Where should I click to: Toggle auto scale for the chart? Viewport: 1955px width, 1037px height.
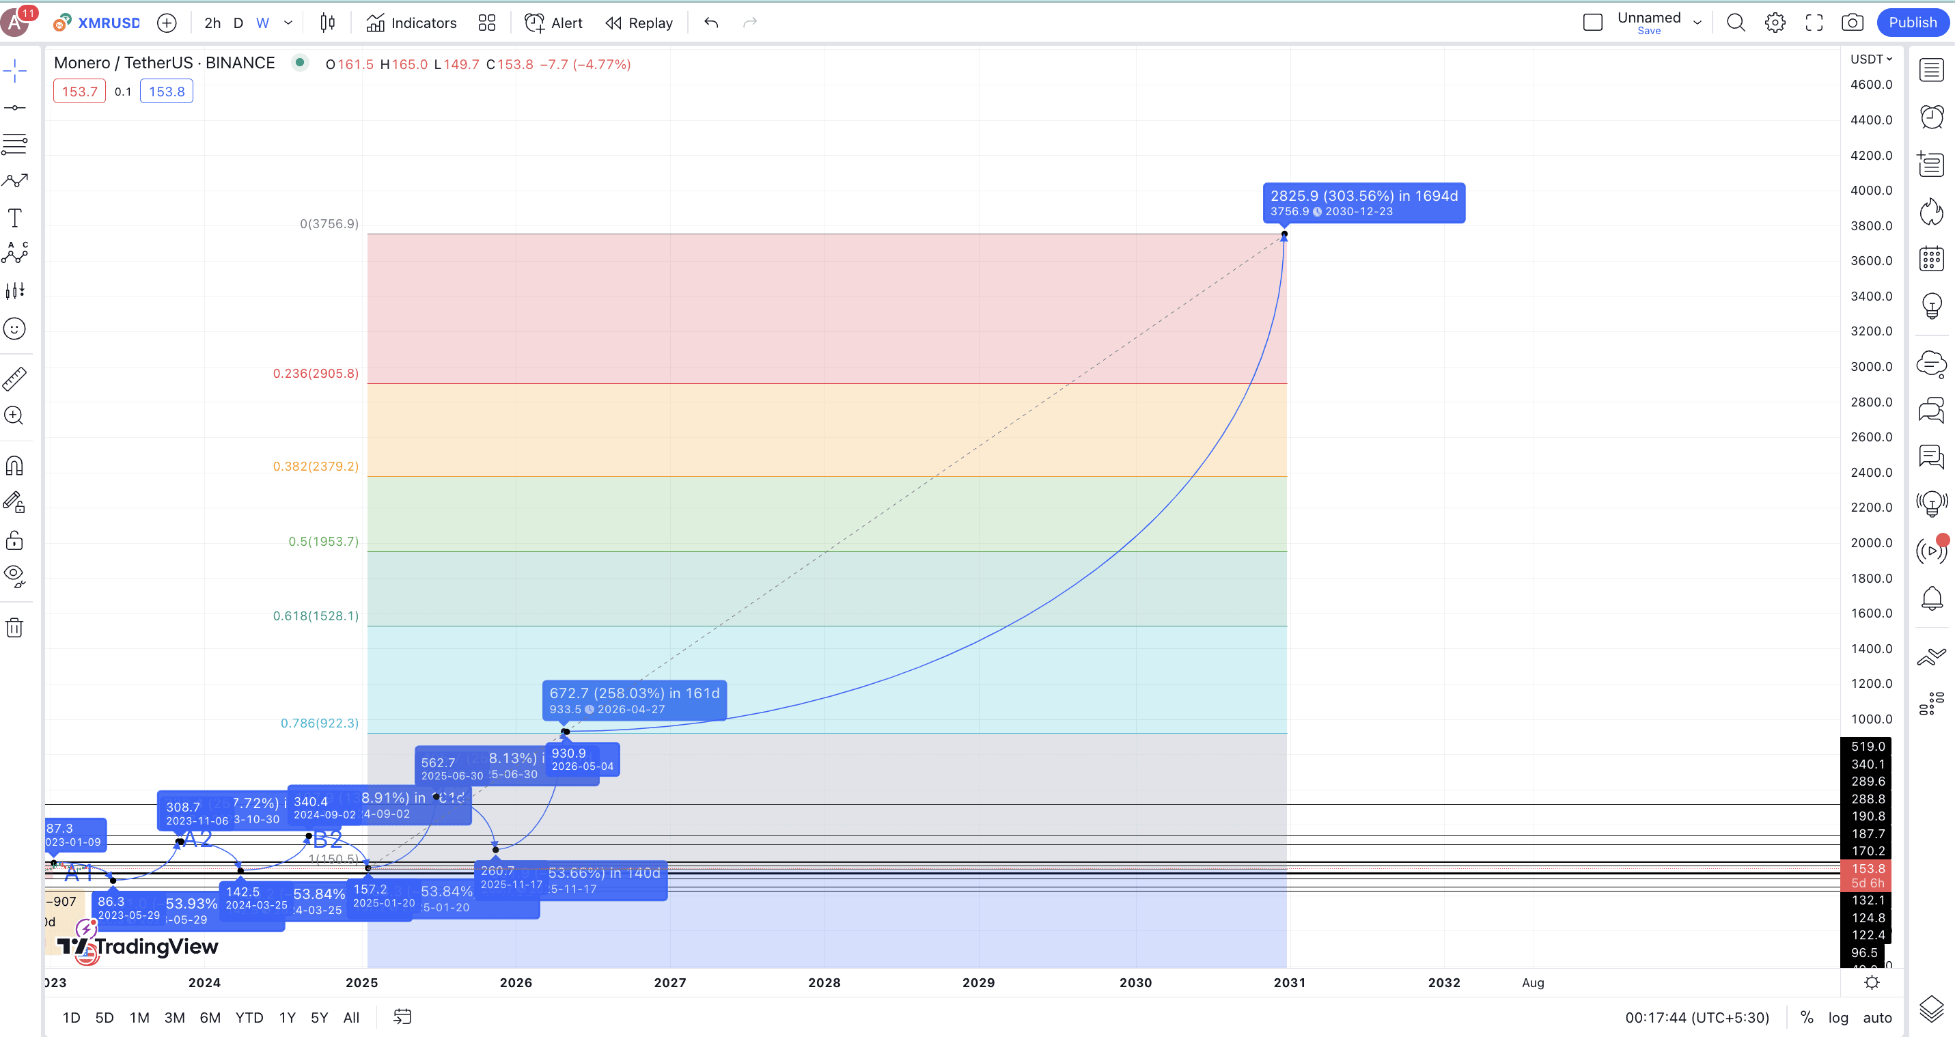click(x=1877, y=1017)
